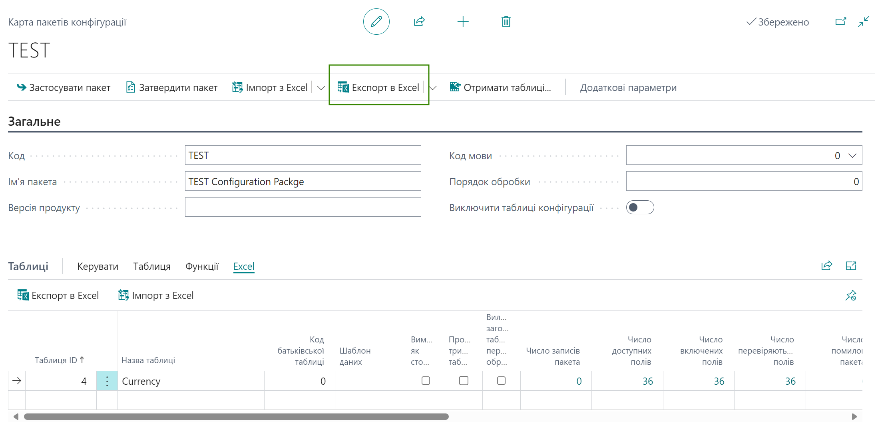Image resolution: width=876 pixels, height=435 pixels.
Task: Open Число доступних полів value 36
Action: pyautogui.click(x=648, y=381)
